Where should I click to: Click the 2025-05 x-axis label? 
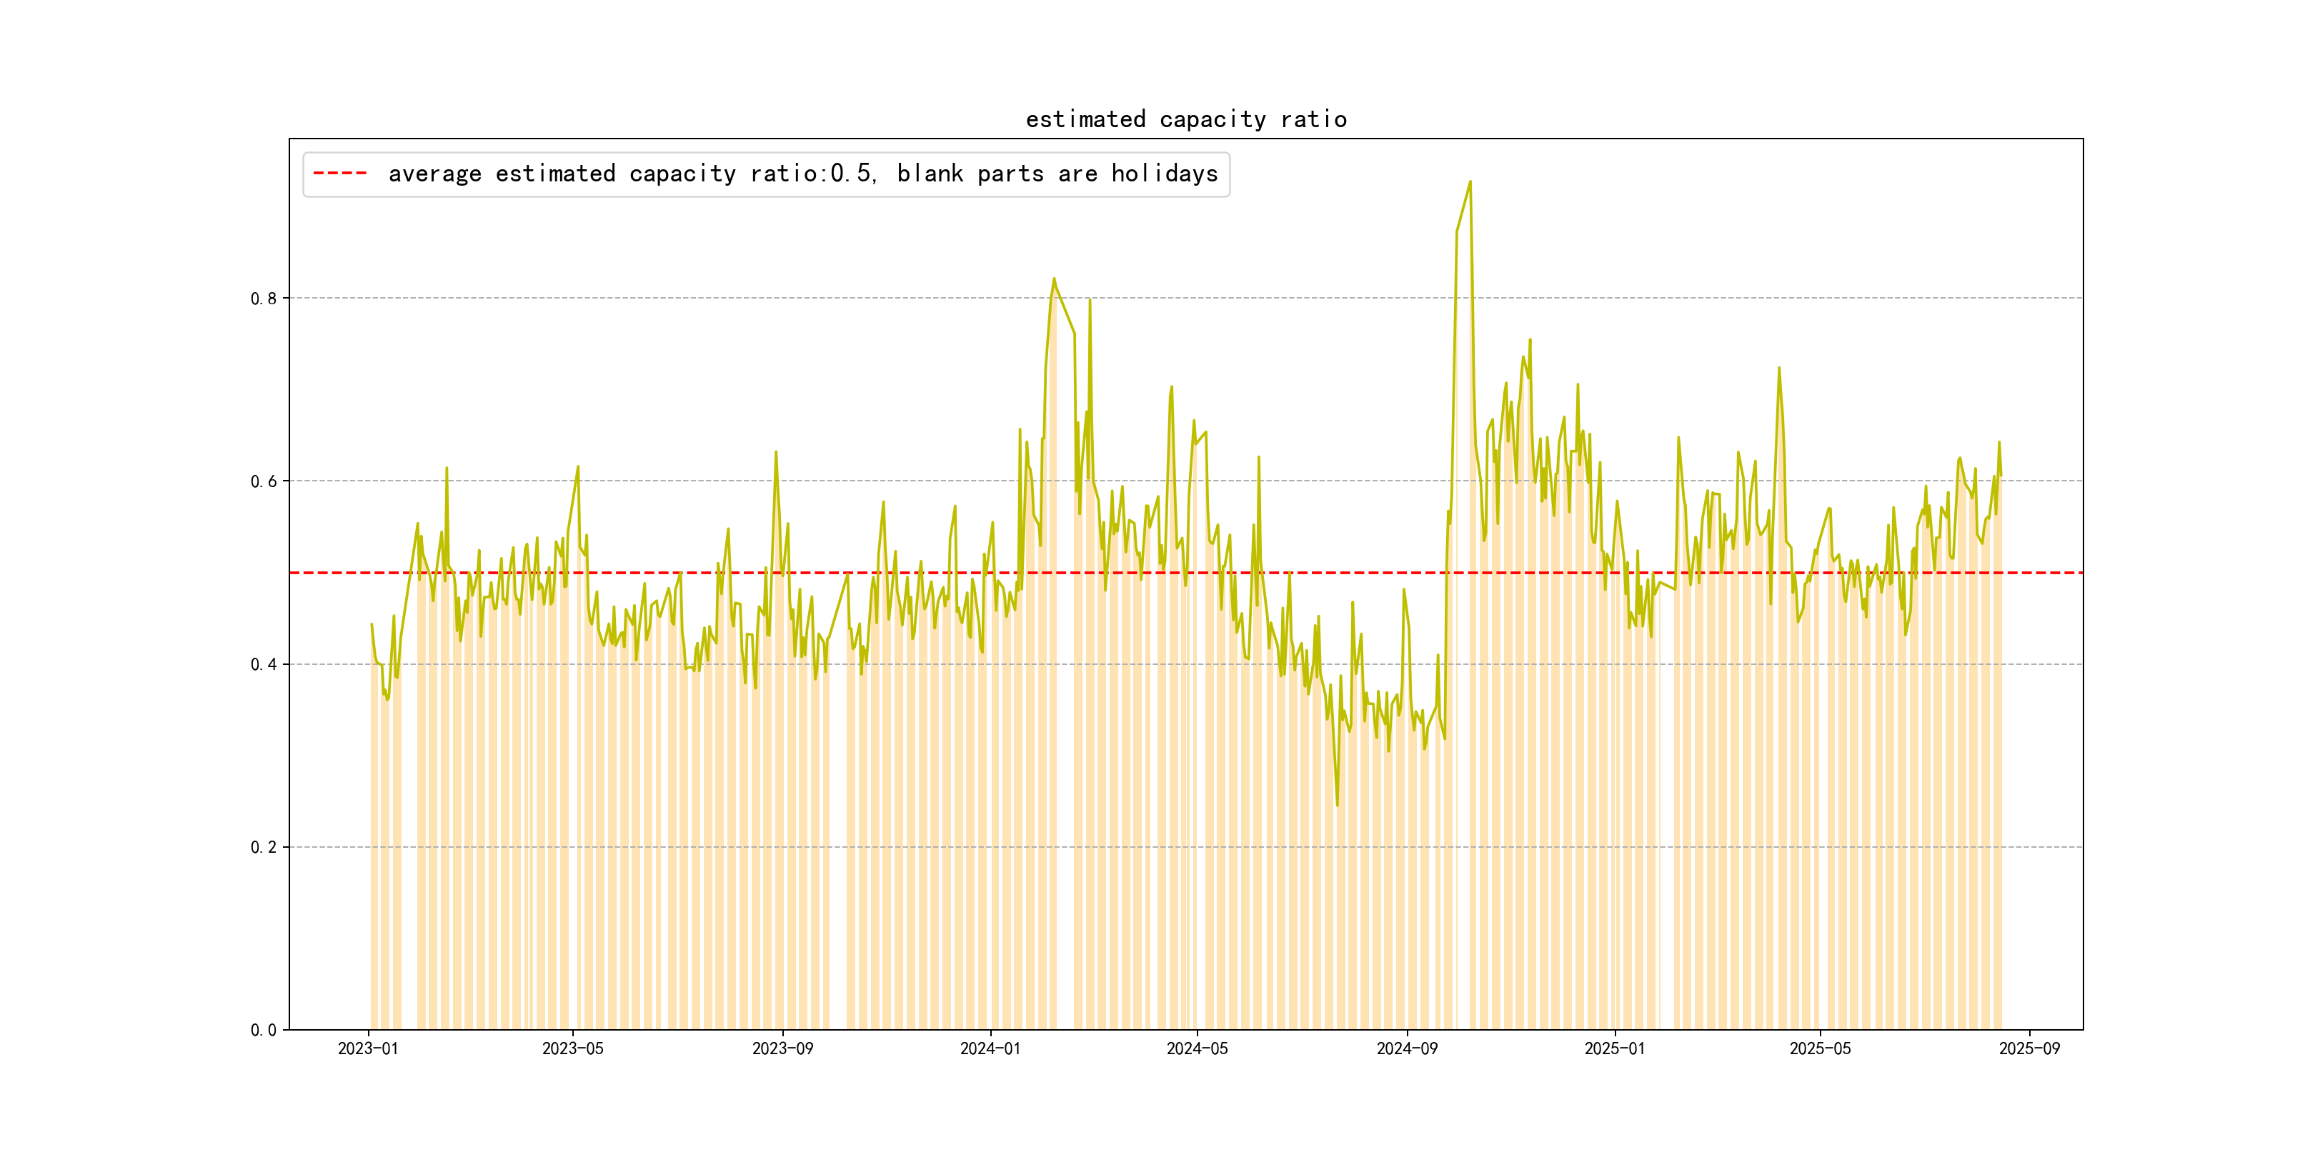[1820, 1048]
